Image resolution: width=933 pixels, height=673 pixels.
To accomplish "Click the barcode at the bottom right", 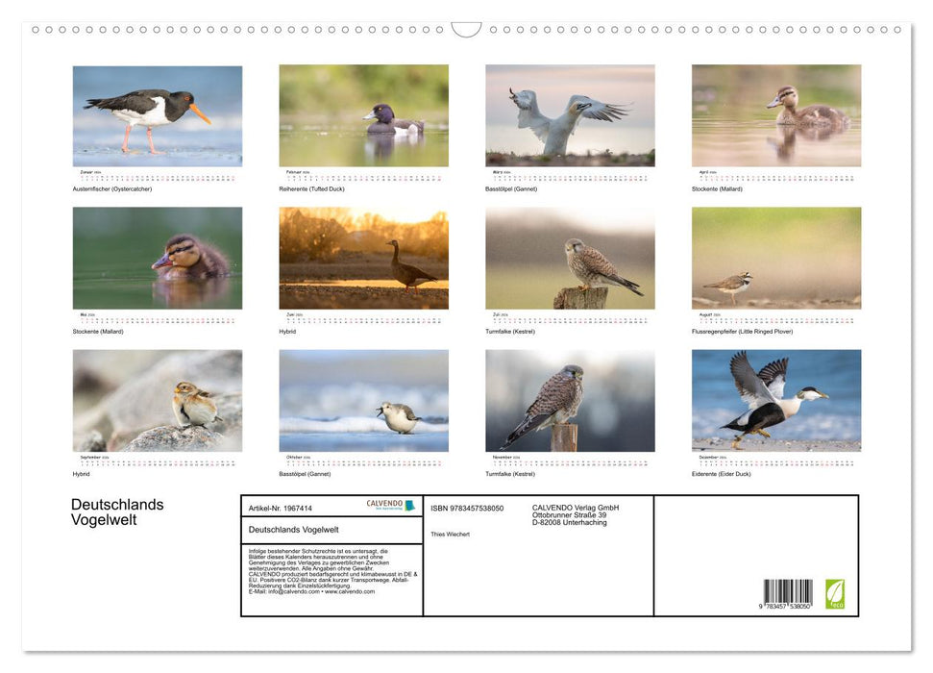I will click(x=788, y=593).
